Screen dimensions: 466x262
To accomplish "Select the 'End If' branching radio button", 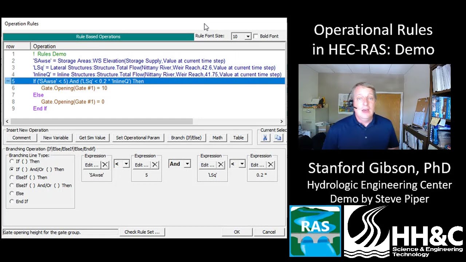I will pyautogui.click(x=12, y=201).
